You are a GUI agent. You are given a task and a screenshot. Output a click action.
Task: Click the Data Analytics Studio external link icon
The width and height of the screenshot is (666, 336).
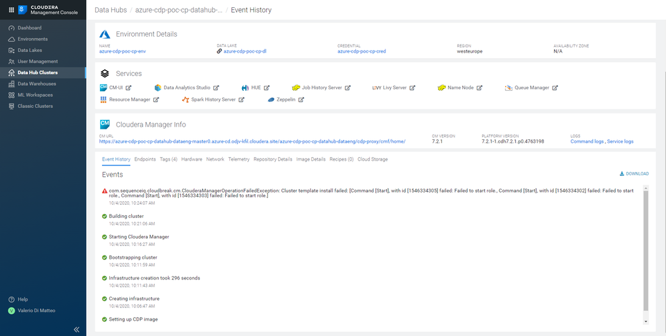tap(216, 88)
